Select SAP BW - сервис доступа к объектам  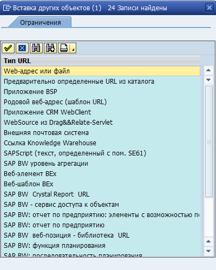101,205
